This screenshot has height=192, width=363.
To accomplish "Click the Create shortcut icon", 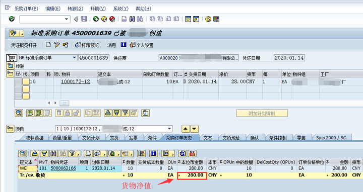I will pyautogui.click(x=196, y=19).
